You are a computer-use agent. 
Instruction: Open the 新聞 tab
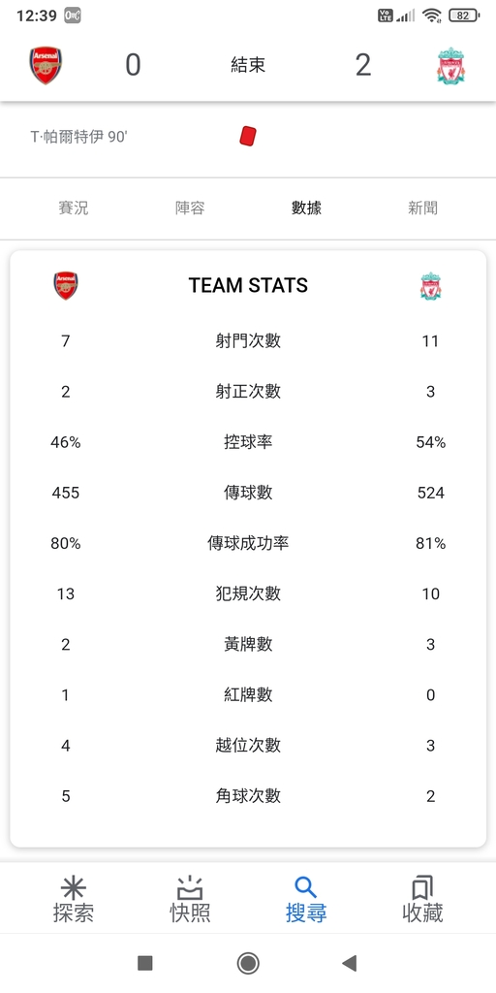pyautogui.click(x=422, y=208)
